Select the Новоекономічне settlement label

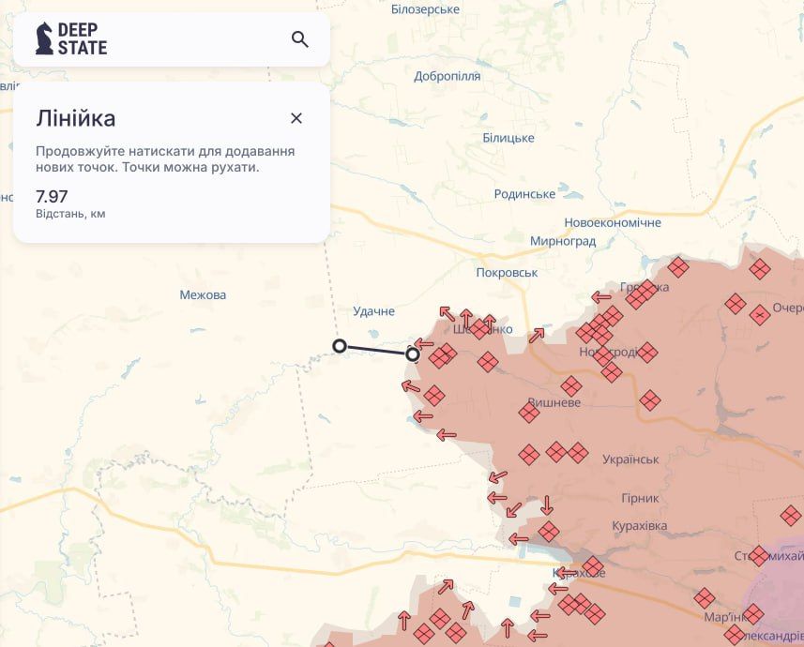pos(612,222)
